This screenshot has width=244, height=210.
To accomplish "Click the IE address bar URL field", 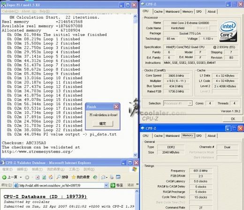I will click(x=61, y=186).
